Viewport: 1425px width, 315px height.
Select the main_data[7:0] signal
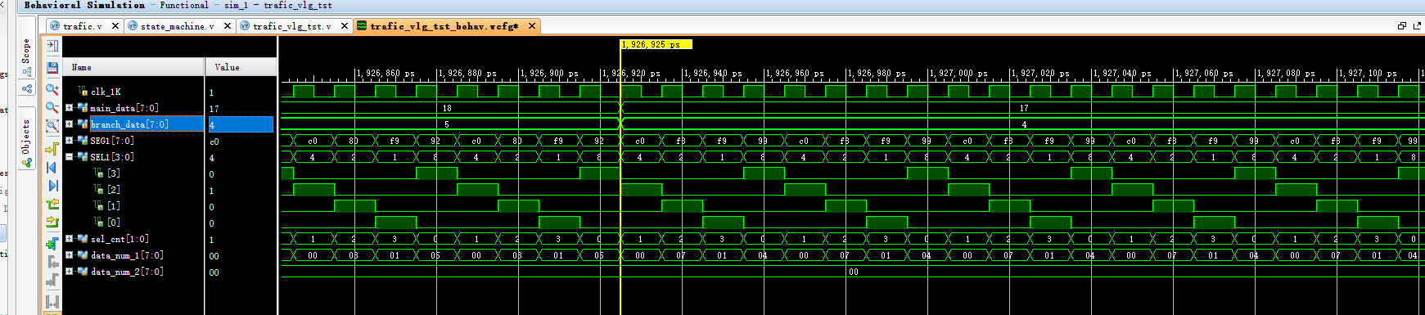(x=124, y=108)
